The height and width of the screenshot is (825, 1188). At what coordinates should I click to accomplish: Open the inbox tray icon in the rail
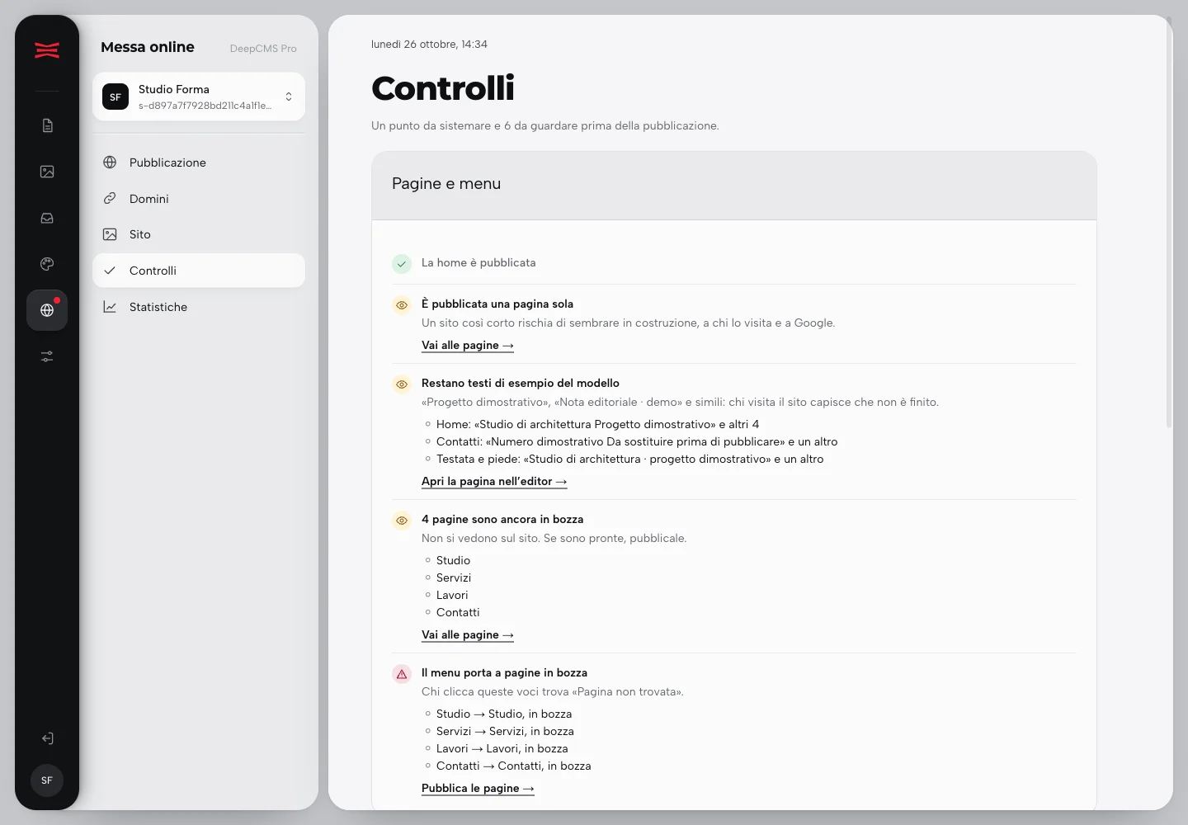47,218
